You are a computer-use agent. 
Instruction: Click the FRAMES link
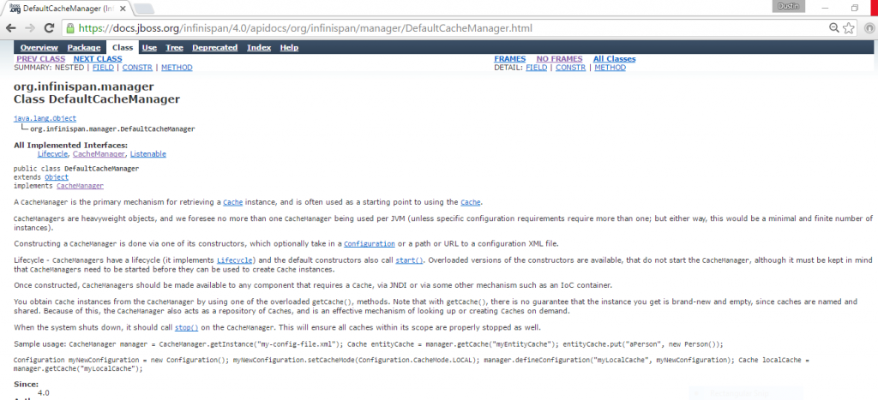[509, 59]
